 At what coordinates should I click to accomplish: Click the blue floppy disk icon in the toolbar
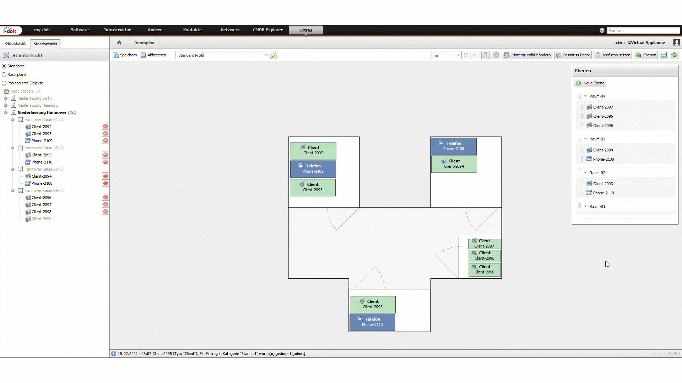664,55
